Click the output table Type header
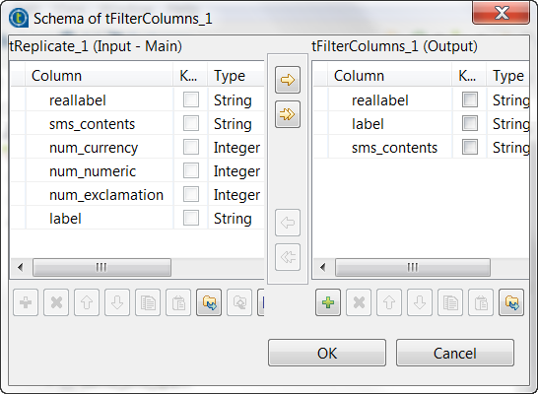The image size is (538, 394). [x=507, y=76]
